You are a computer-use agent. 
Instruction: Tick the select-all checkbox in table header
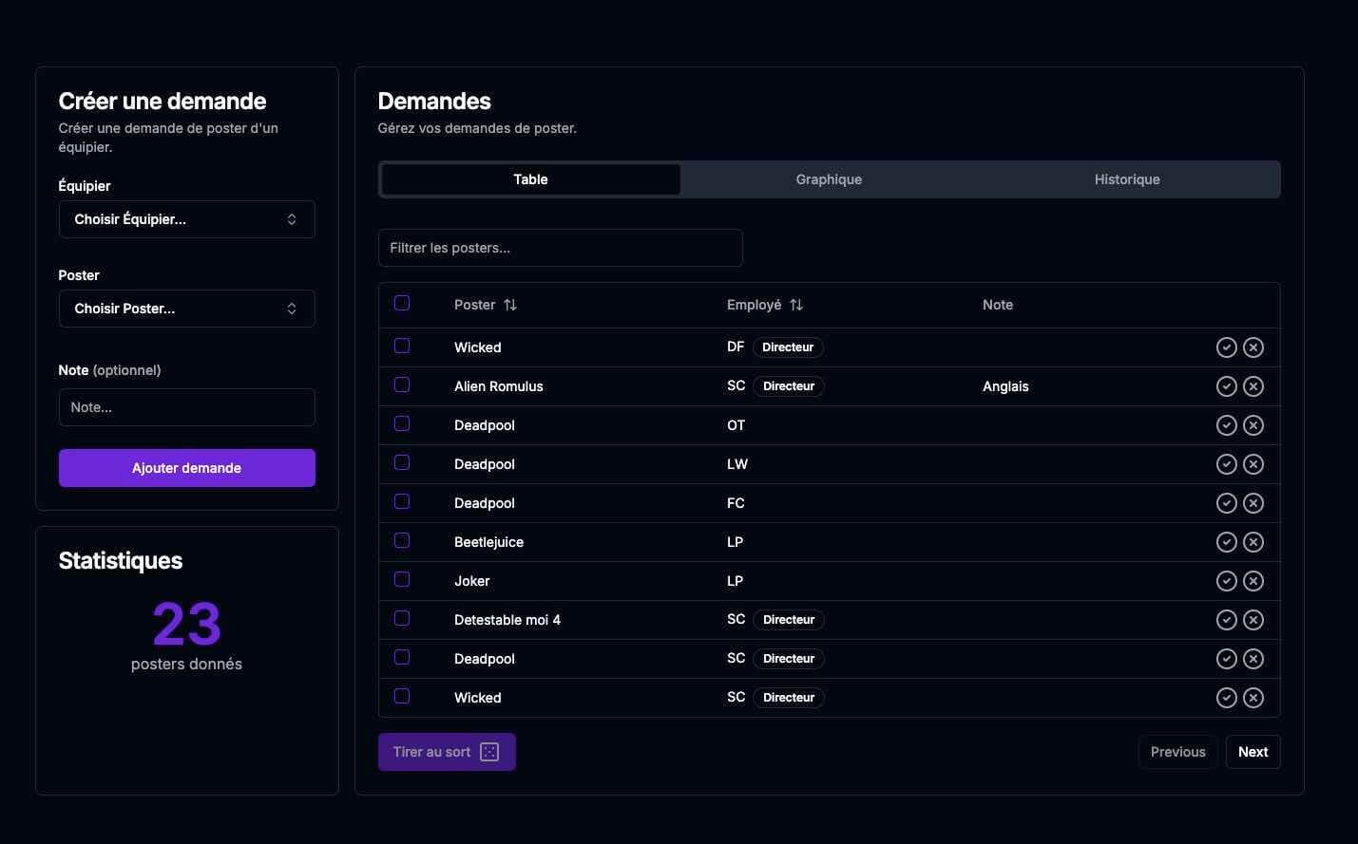tap(402, 303)
